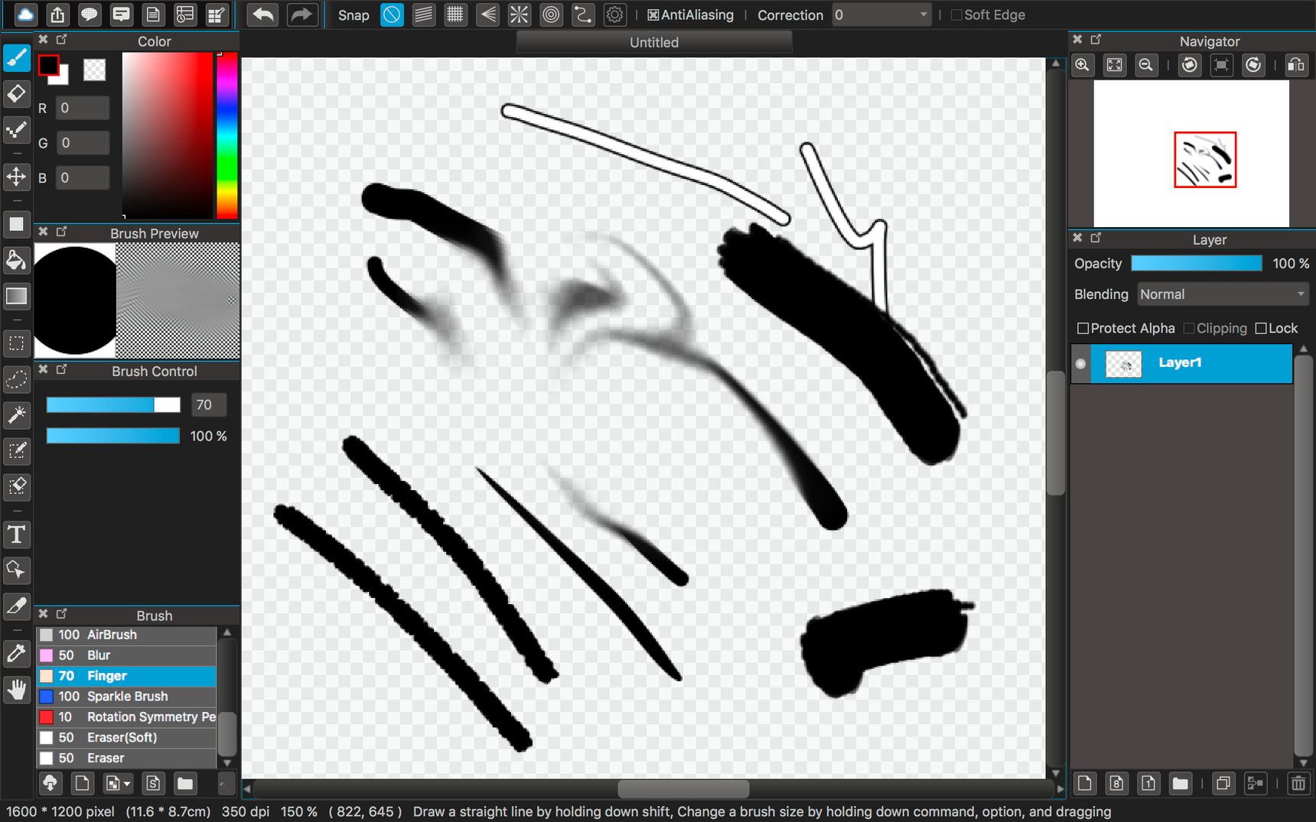1316x822 pixels.
Task: Click the Untitled document tab
Action: [x=654, y=43]
